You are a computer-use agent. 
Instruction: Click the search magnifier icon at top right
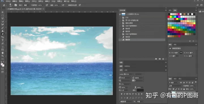(197, 5)
